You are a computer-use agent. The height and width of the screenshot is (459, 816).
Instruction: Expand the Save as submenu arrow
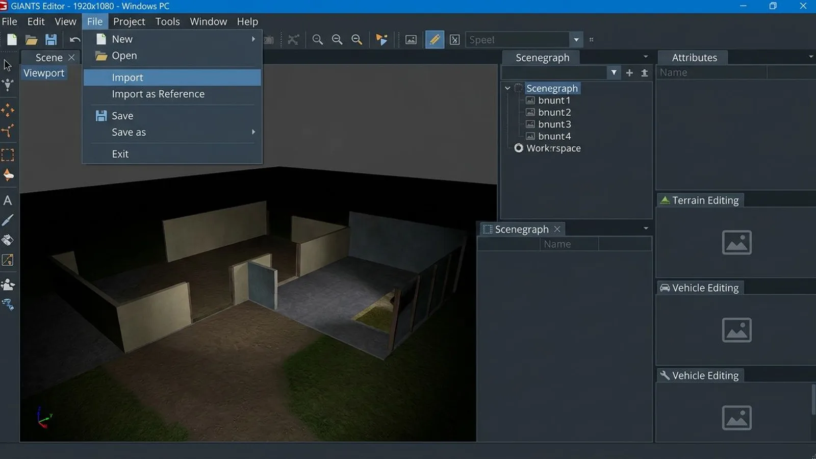(x=253, y=132)
